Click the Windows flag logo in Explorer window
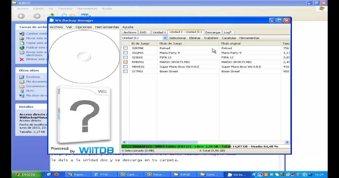The width and height of the screenshot is (339, 178). click(x=322, y=8)
